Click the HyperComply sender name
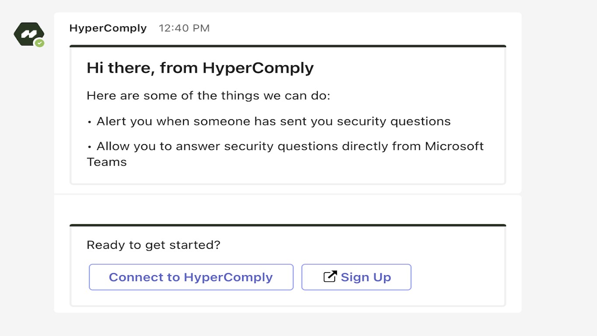The image size is (597, 336). click(108, 28)
